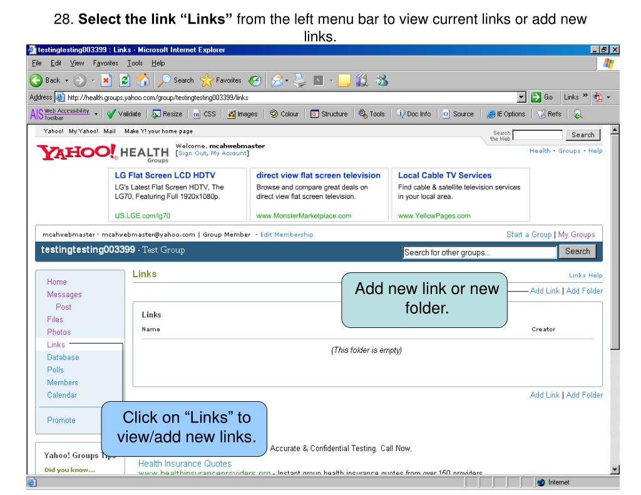This screenshot has width=641, height=495.
Task: Select Database in the left menu
Action: pos(63,357)
